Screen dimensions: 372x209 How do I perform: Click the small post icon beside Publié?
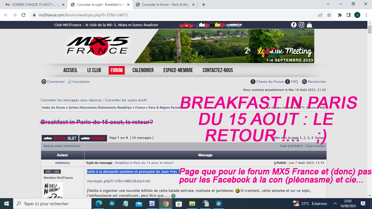tap(275, 163)
